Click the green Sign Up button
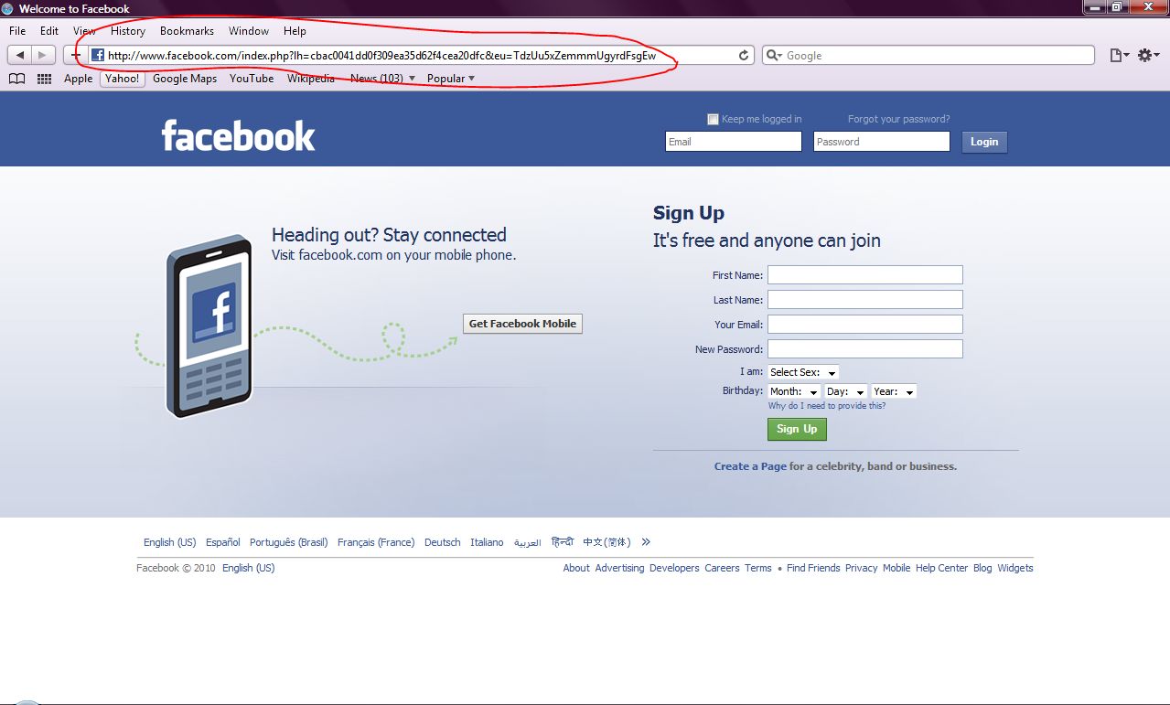The width and height of the screenshot is (1170, 705). (797, 429)
